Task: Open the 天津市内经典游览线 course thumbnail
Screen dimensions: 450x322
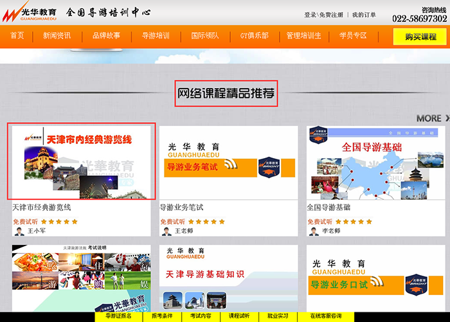Action: [82, 162]
